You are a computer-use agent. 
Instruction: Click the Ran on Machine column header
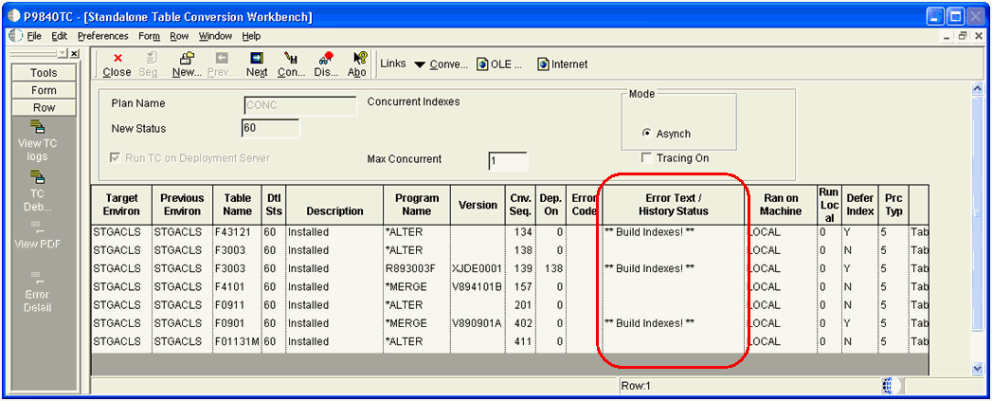[x=782, y=205]
